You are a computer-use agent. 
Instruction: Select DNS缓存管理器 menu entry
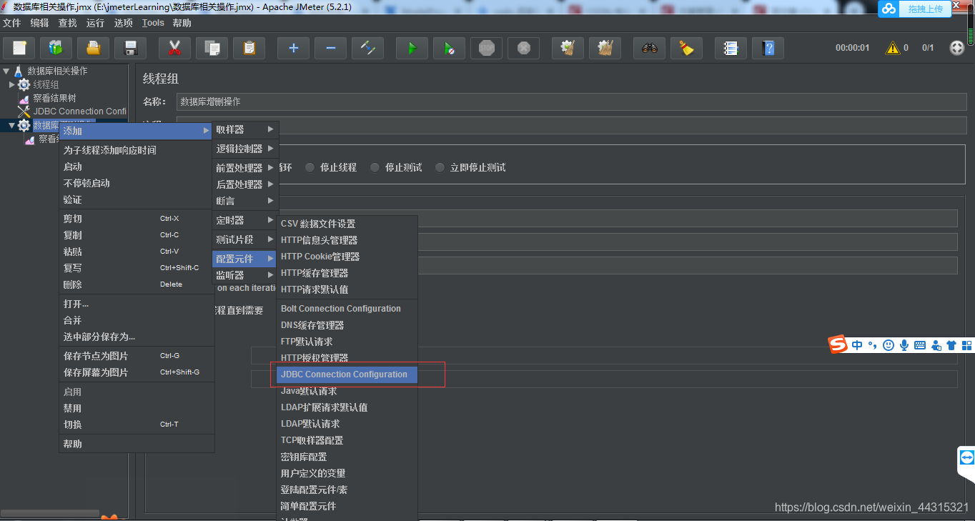click(347, 325)
